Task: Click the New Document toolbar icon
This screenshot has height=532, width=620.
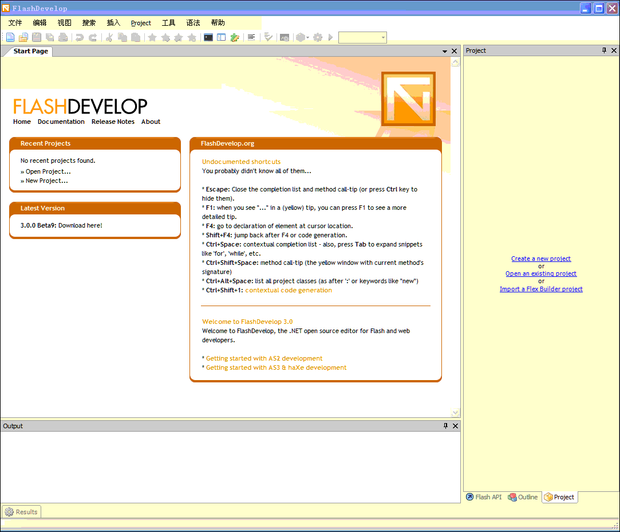Action: (x=10, y=37)
